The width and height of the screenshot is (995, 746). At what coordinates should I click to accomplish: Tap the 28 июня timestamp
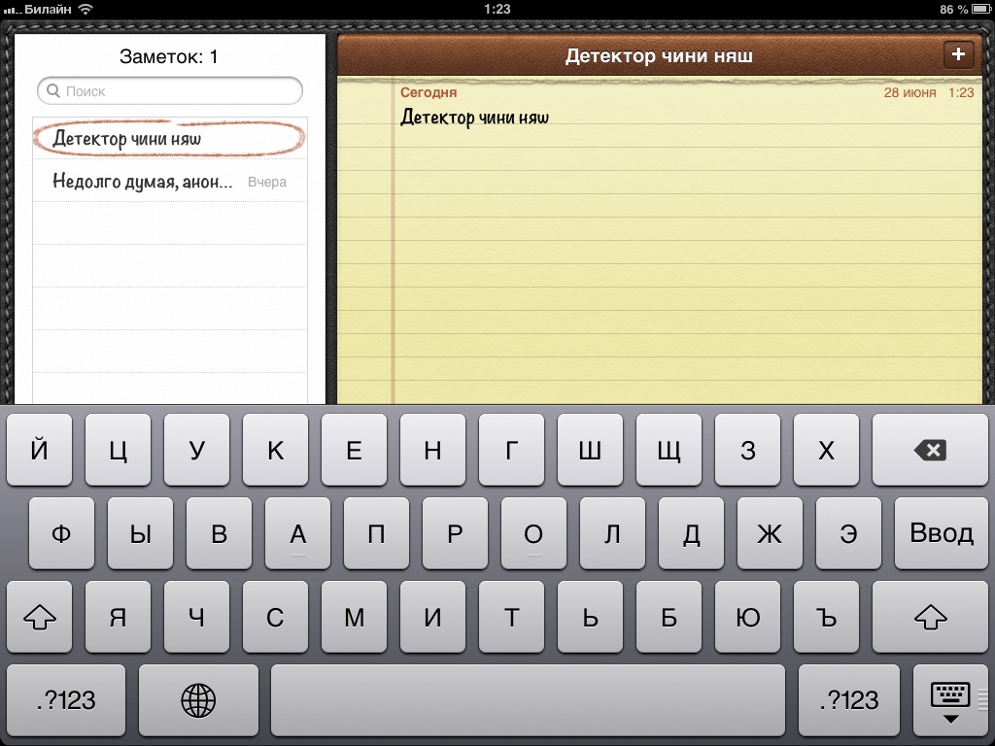click(909, 92)
